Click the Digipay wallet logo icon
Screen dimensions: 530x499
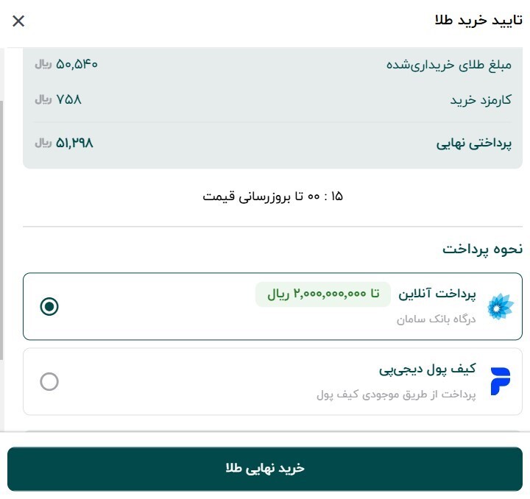coord(501,381)
